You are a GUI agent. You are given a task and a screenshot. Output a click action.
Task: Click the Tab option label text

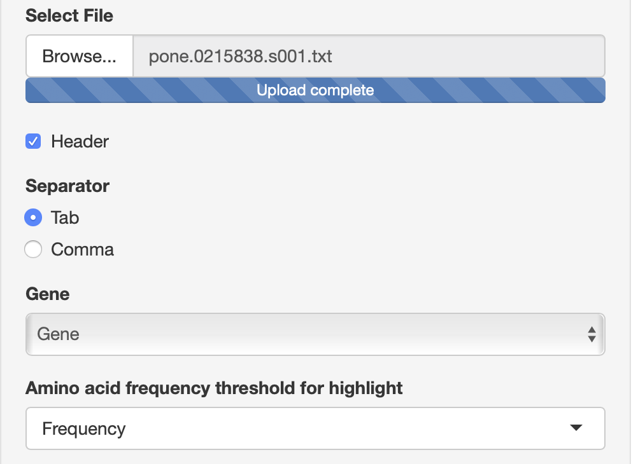point(65,217)
